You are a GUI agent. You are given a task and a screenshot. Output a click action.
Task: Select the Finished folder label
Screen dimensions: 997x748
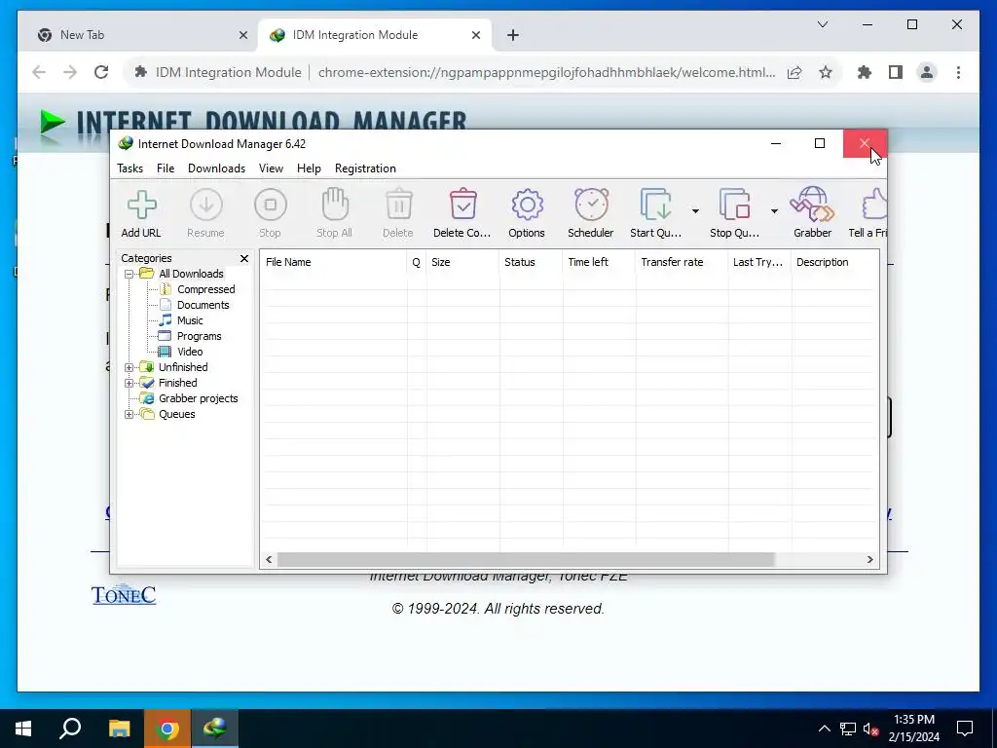pos(177,383)
